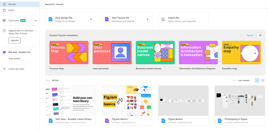The height and width of the screenshot is (131, 268).
Task: Open the Prototyping in Figma thumbnail
Action: [x=240, y=101]
